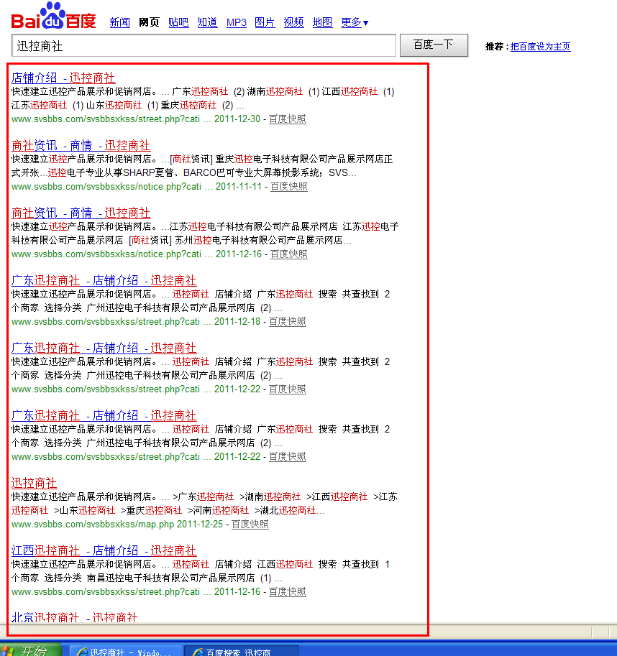
Task: Open the 新闻 news tab
Action: coord(119,22)
